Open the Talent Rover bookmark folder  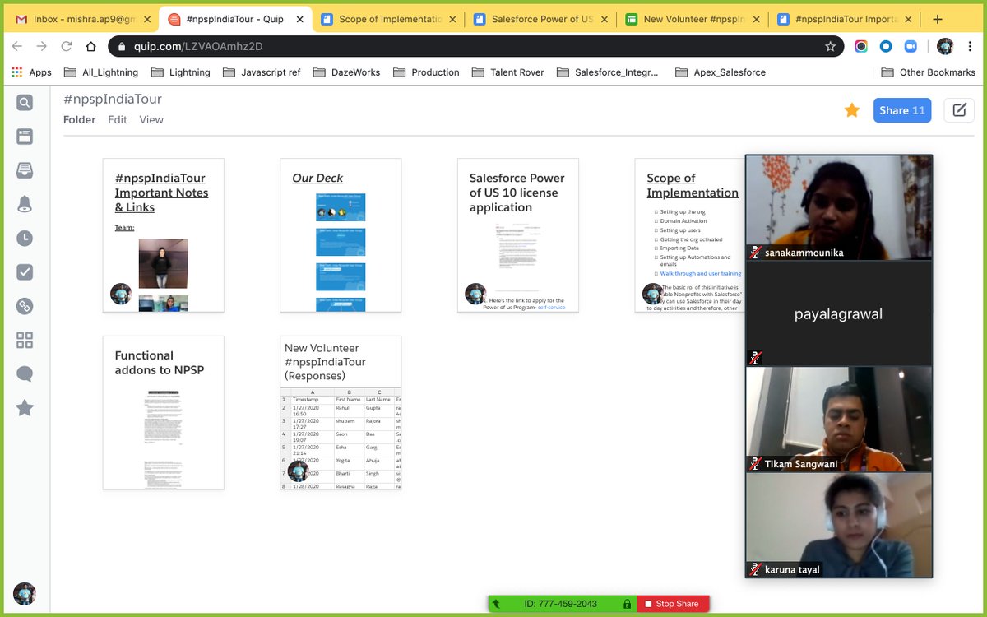pos(508,72)
